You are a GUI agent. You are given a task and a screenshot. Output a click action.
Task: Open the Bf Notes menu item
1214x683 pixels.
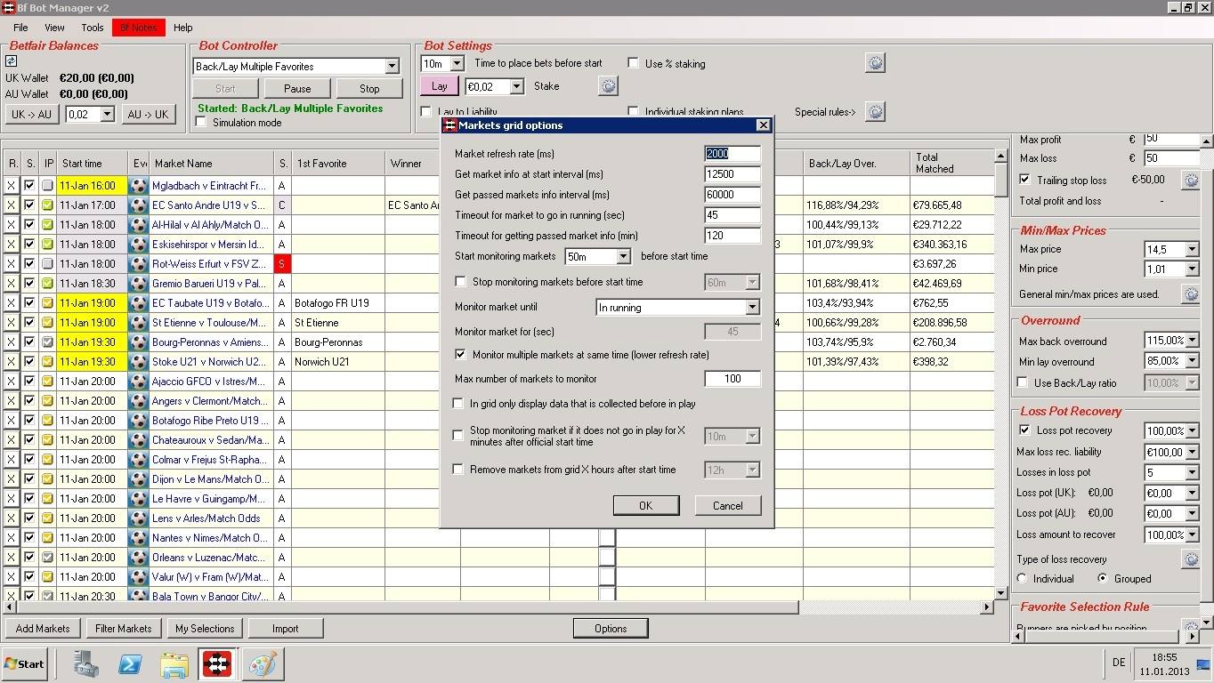pyautogui.click(x=138, y=28)
